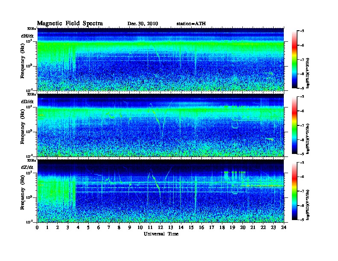Click hour tick label 11 on time axis
Viewport: 338px width, 261px height.
pos(150,227)
